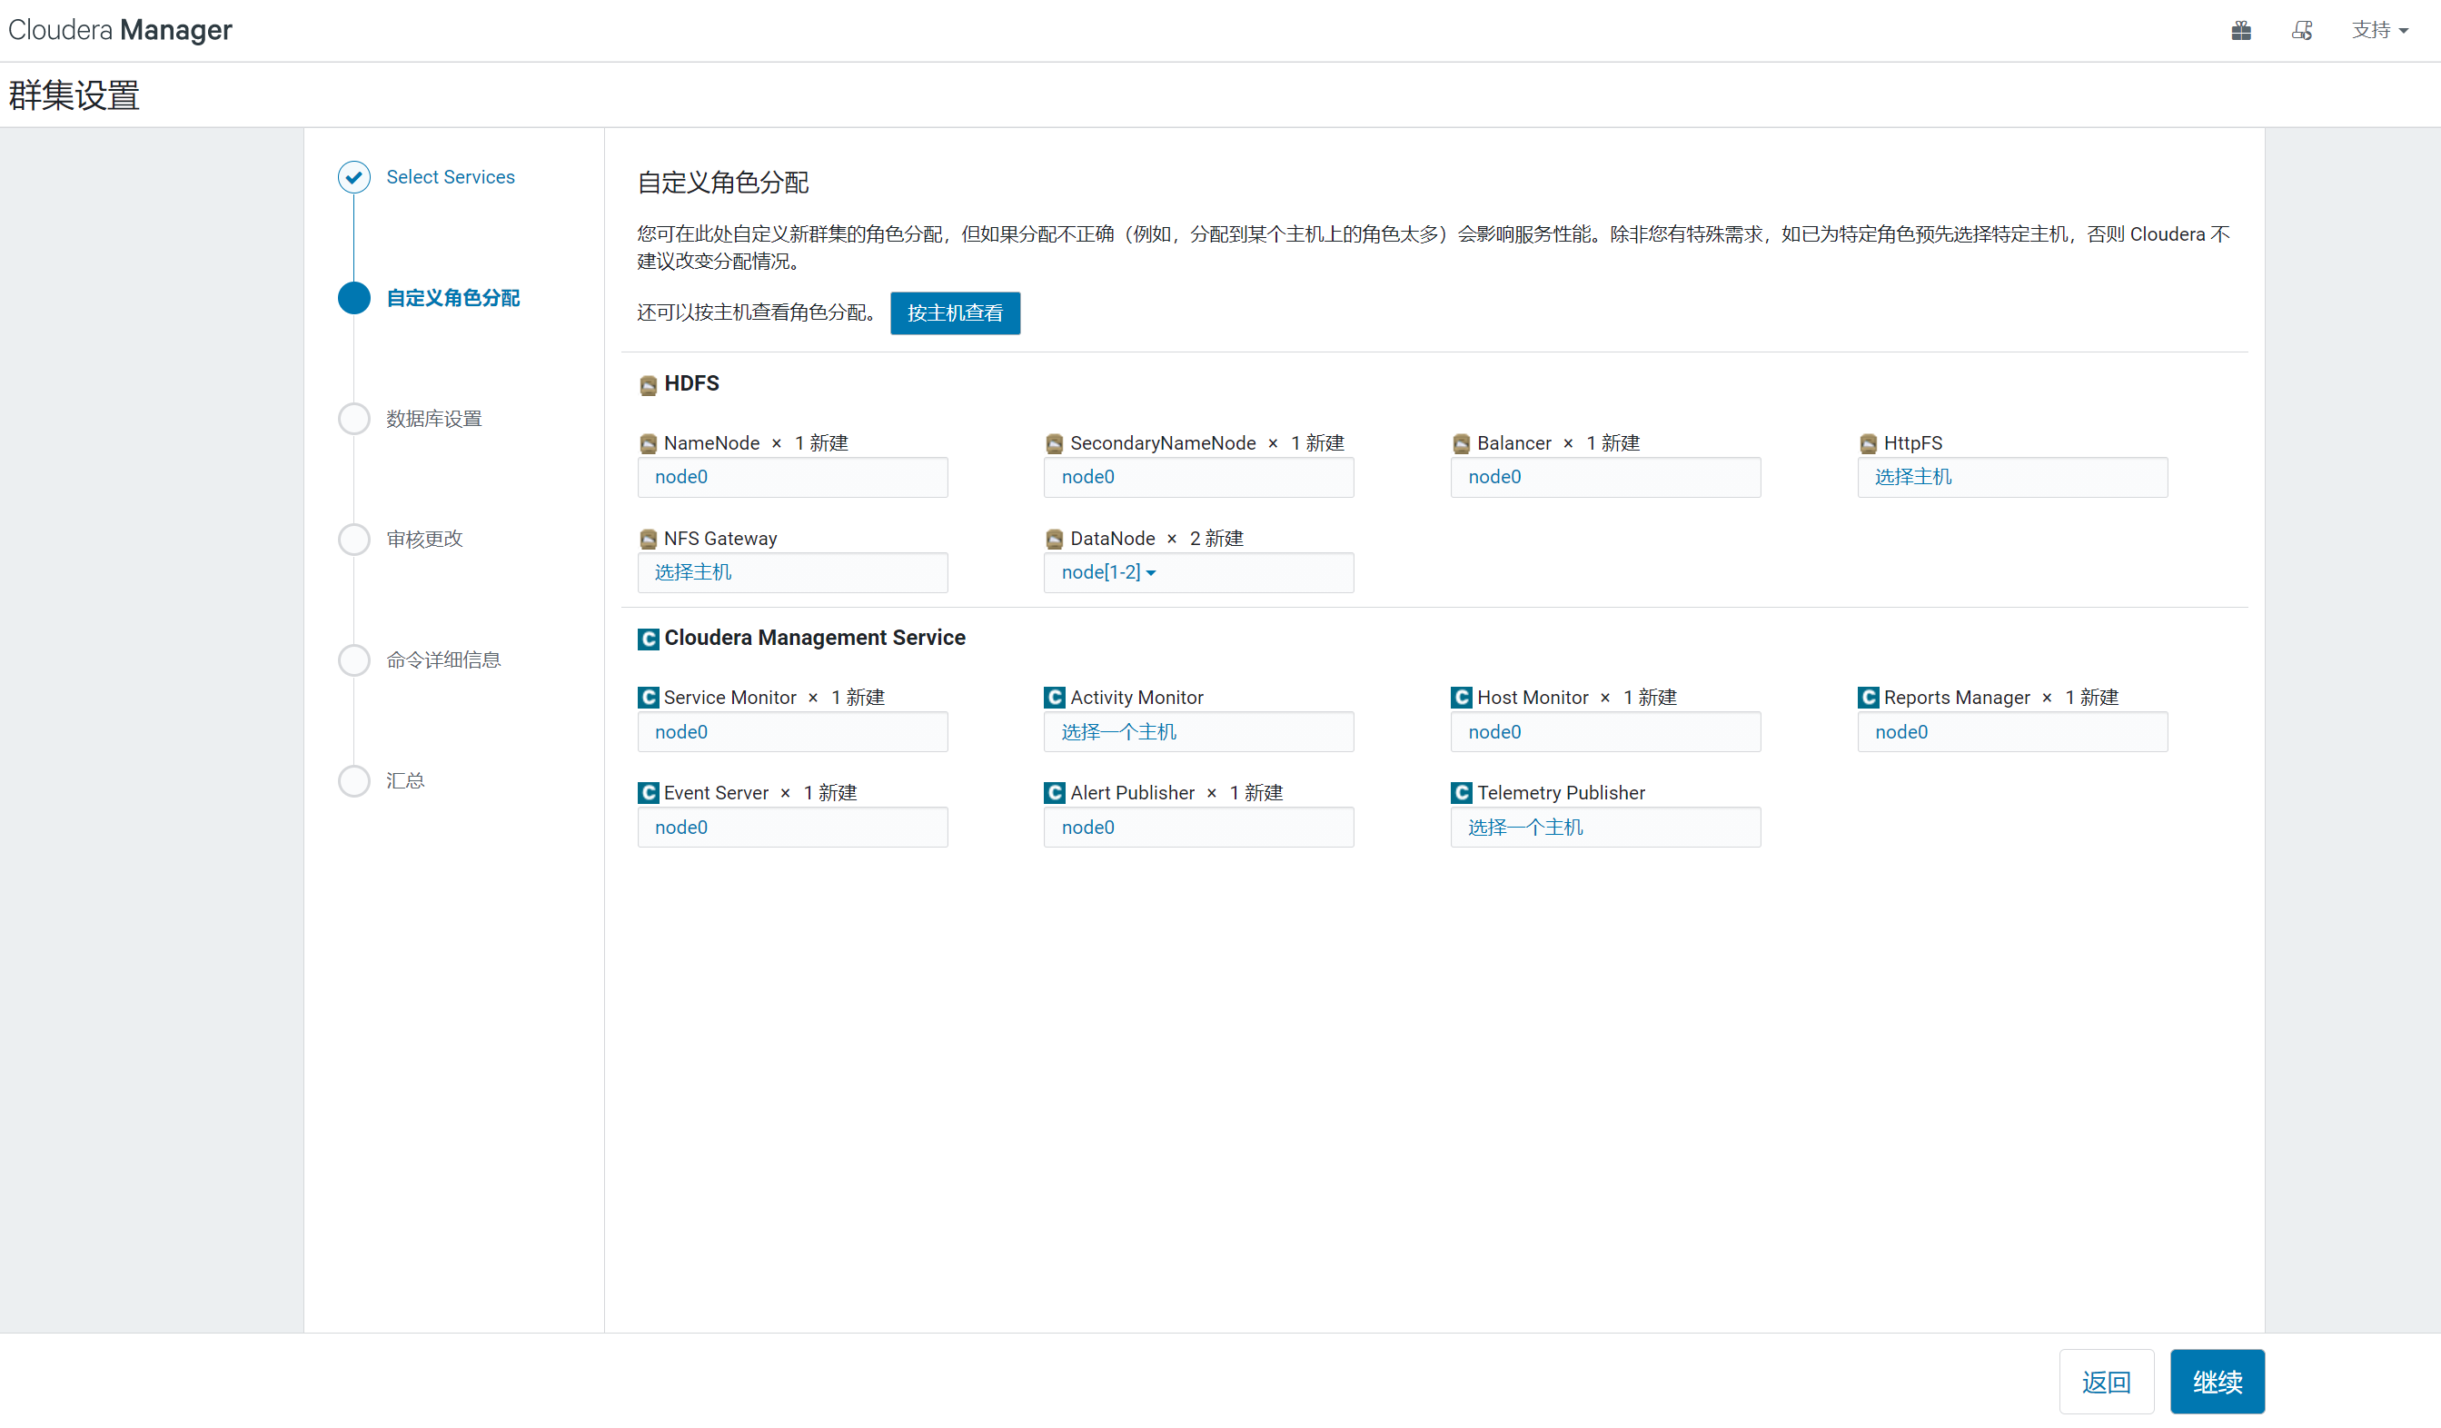Open the running commands icon in the header
Viewport: 2441px width, 1428px height.
point(2303,30)
